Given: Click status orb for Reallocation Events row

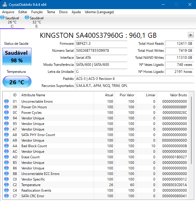Looking at the screenshot, I should pyautogui.click(x=6, y=190).
